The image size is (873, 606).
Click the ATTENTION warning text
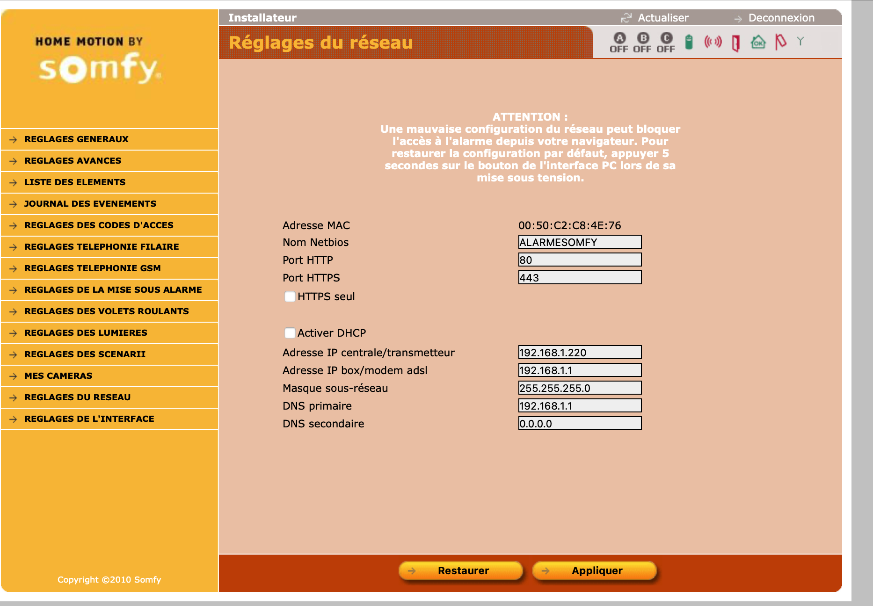pos(530,147)
